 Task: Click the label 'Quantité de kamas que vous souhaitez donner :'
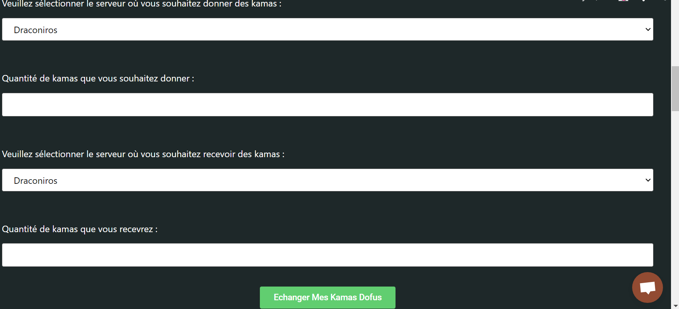[98, 78]
